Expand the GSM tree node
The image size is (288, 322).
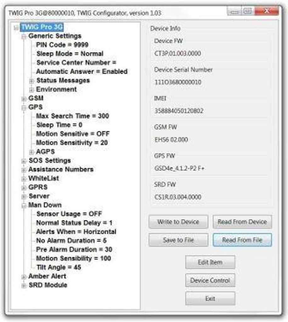24,99
